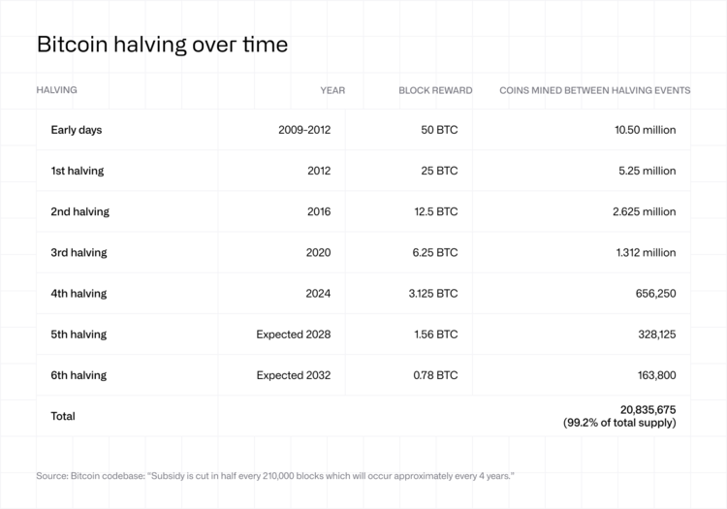Viewport: 727px width, 509px height.
Task: Click the COINS MINED BETWEEN HALVING EVENTS header
Action: [x=594, y=90]
